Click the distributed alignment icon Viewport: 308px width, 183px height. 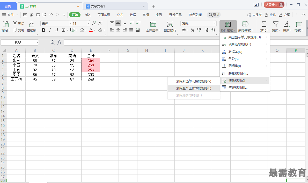138,30
